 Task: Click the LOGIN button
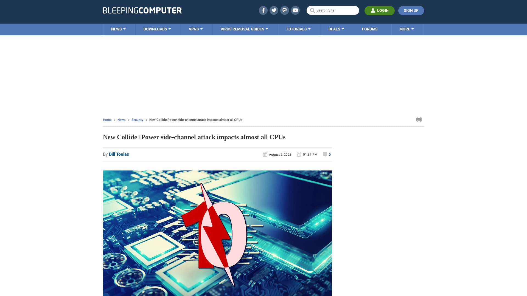[x=379, y=10]
